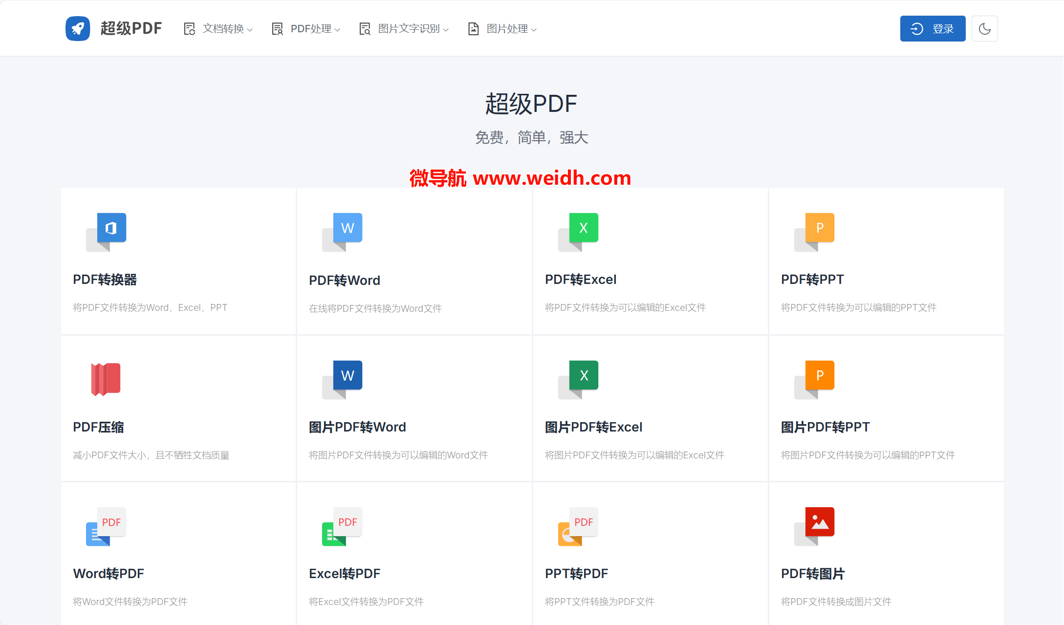Click the Word转PDF document icon
This screenshot has width=1064, height=625.
click(106, 526)
